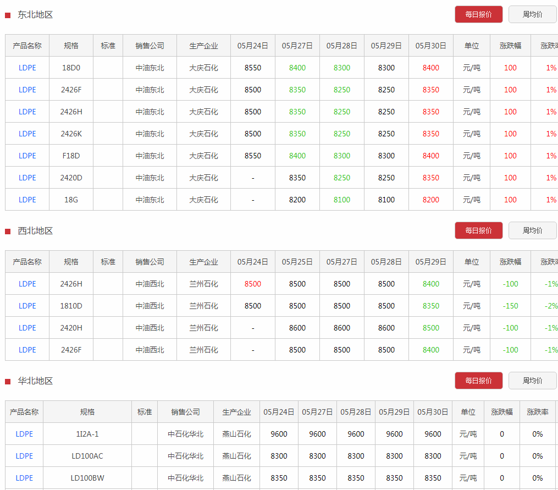Click spec cell 2420H

pos(71,328)
